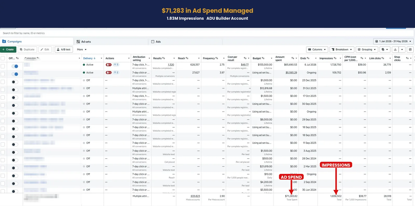Click the recommendations badge showing 3
Screen dimensions: 415x206
pos(116,65)
